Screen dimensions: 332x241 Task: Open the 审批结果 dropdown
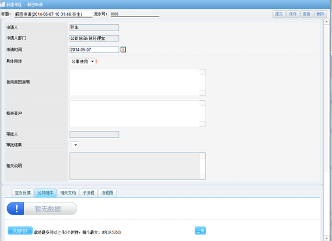tap(75, 145)
